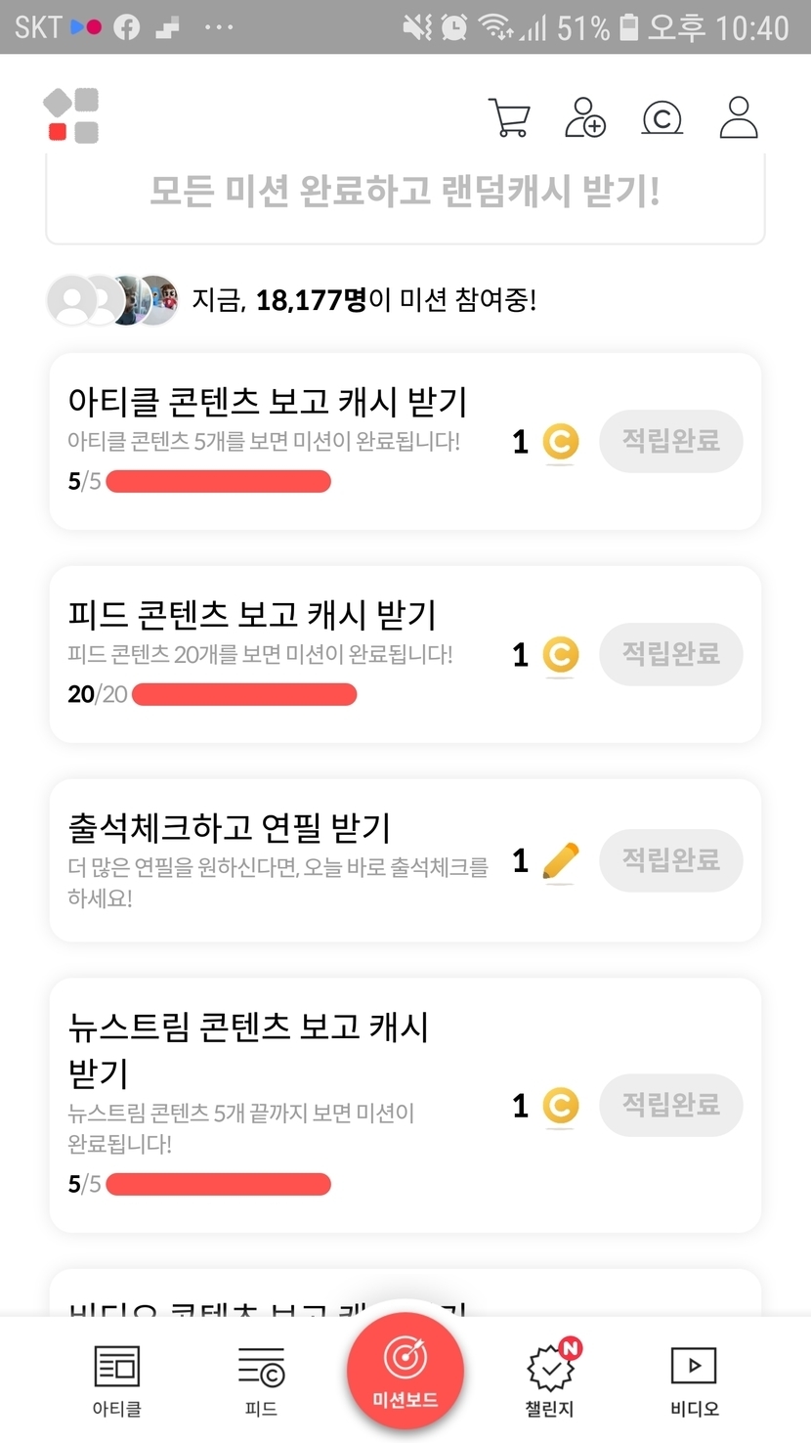Tap the participating users' avatar group
This screenshot has width=811, height=1443.
pyautogui.click(x=112, y=300)
